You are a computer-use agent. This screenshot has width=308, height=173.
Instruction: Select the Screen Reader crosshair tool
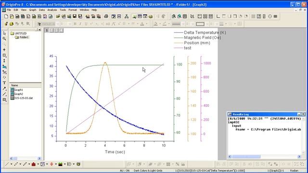tap(4, 50)
